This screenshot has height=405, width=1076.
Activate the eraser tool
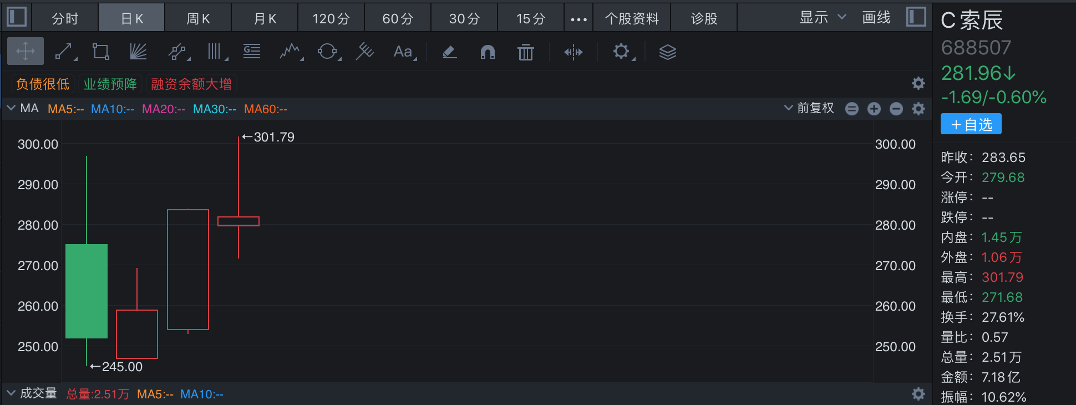(x=450, y=52)
